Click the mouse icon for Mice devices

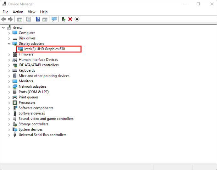click(15, 76)
